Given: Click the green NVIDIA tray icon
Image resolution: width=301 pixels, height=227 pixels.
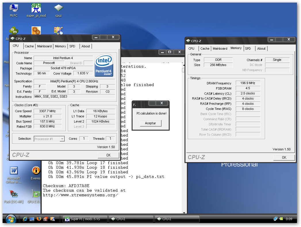Looking at the screenshot, I should pos(281,219).
